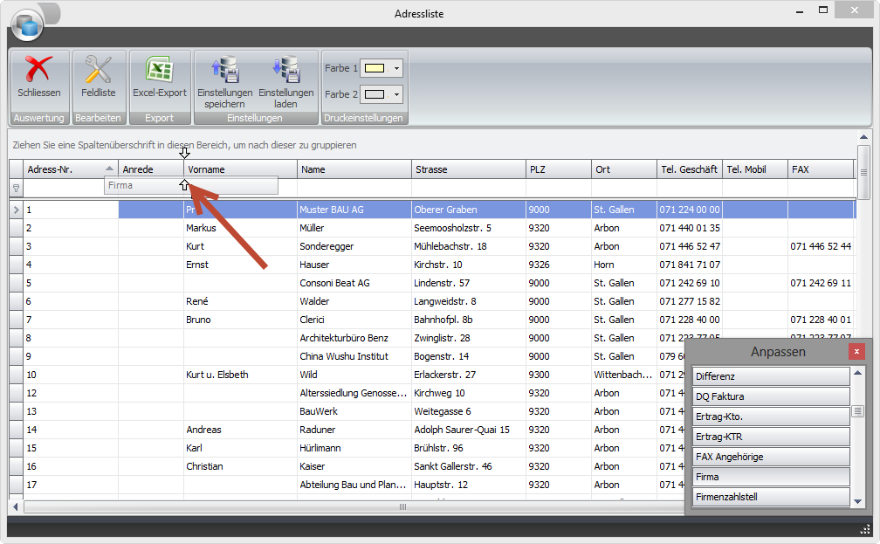Screen dimensions: 880x544
Task: Click the filter row funnel icon
Action: (16, 187)
